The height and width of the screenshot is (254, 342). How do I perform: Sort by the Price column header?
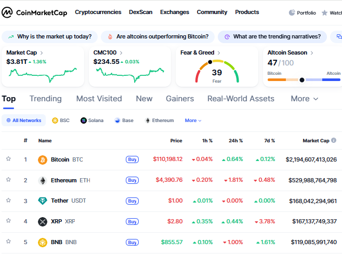tap(176, 141)
